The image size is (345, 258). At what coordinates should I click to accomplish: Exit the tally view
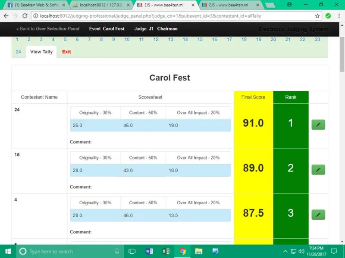(66, 52)
